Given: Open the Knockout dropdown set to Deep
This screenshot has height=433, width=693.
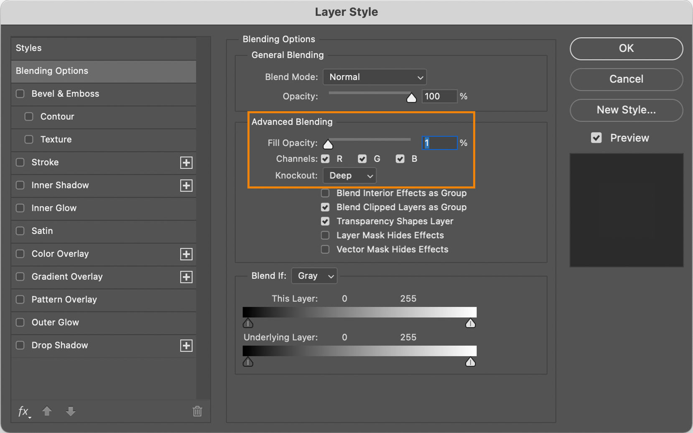Looking at the screenshot, I should (349, 176).
